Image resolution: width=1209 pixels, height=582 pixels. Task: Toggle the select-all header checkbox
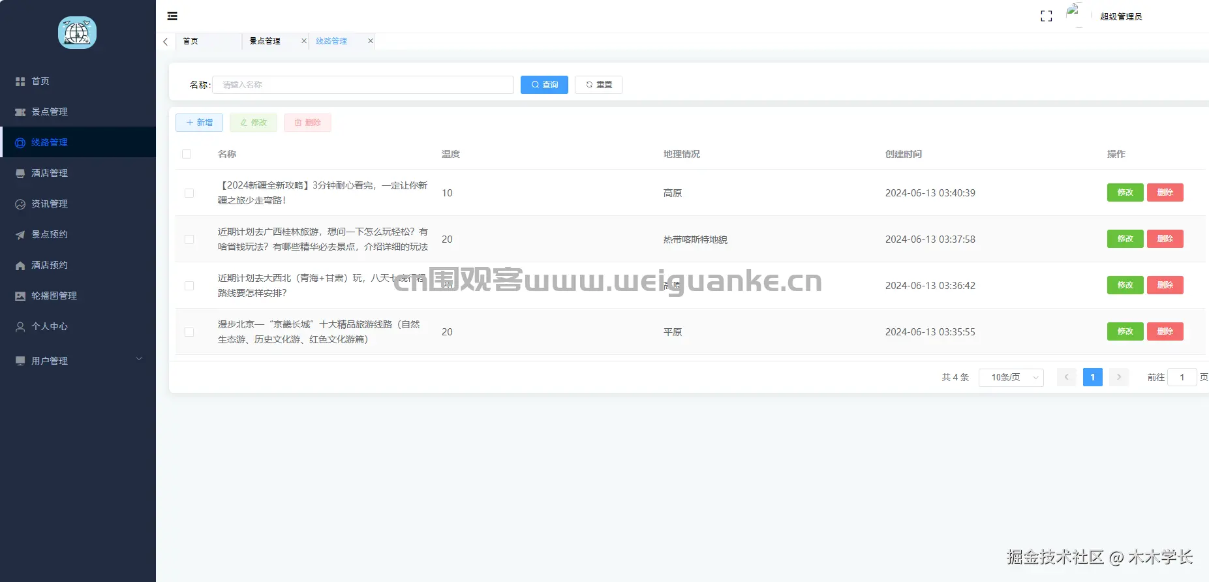pos(187,154)
